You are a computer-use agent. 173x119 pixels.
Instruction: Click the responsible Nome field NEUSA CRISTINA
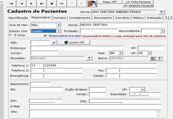122,25
